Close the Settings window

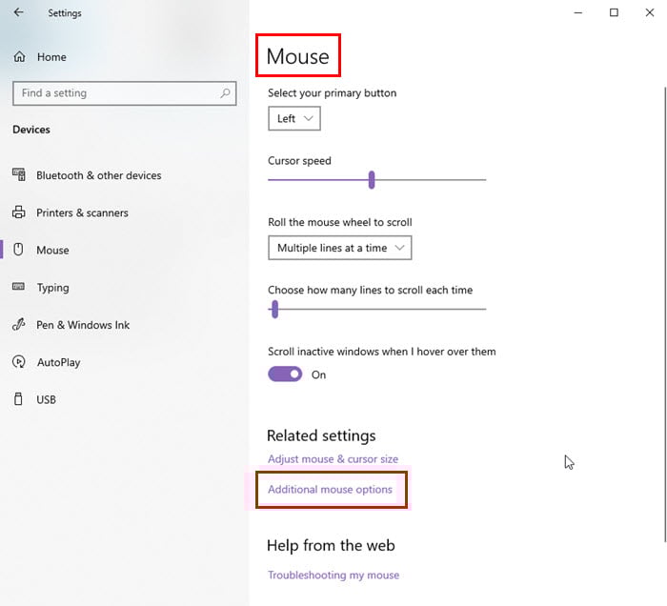pyautogui.click(x=650, y=12)
